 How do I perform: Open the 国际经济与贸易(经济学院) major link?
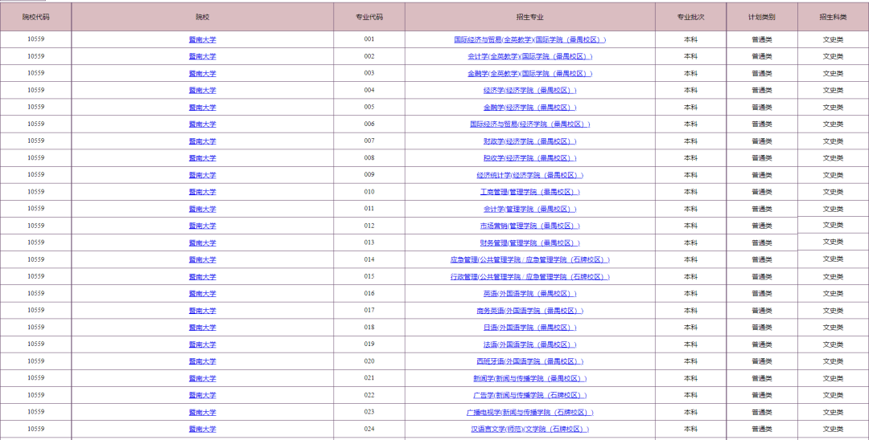529,124
